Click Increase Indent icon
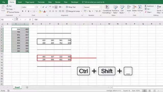The image size is (163, 92). (x=63, y=11)
